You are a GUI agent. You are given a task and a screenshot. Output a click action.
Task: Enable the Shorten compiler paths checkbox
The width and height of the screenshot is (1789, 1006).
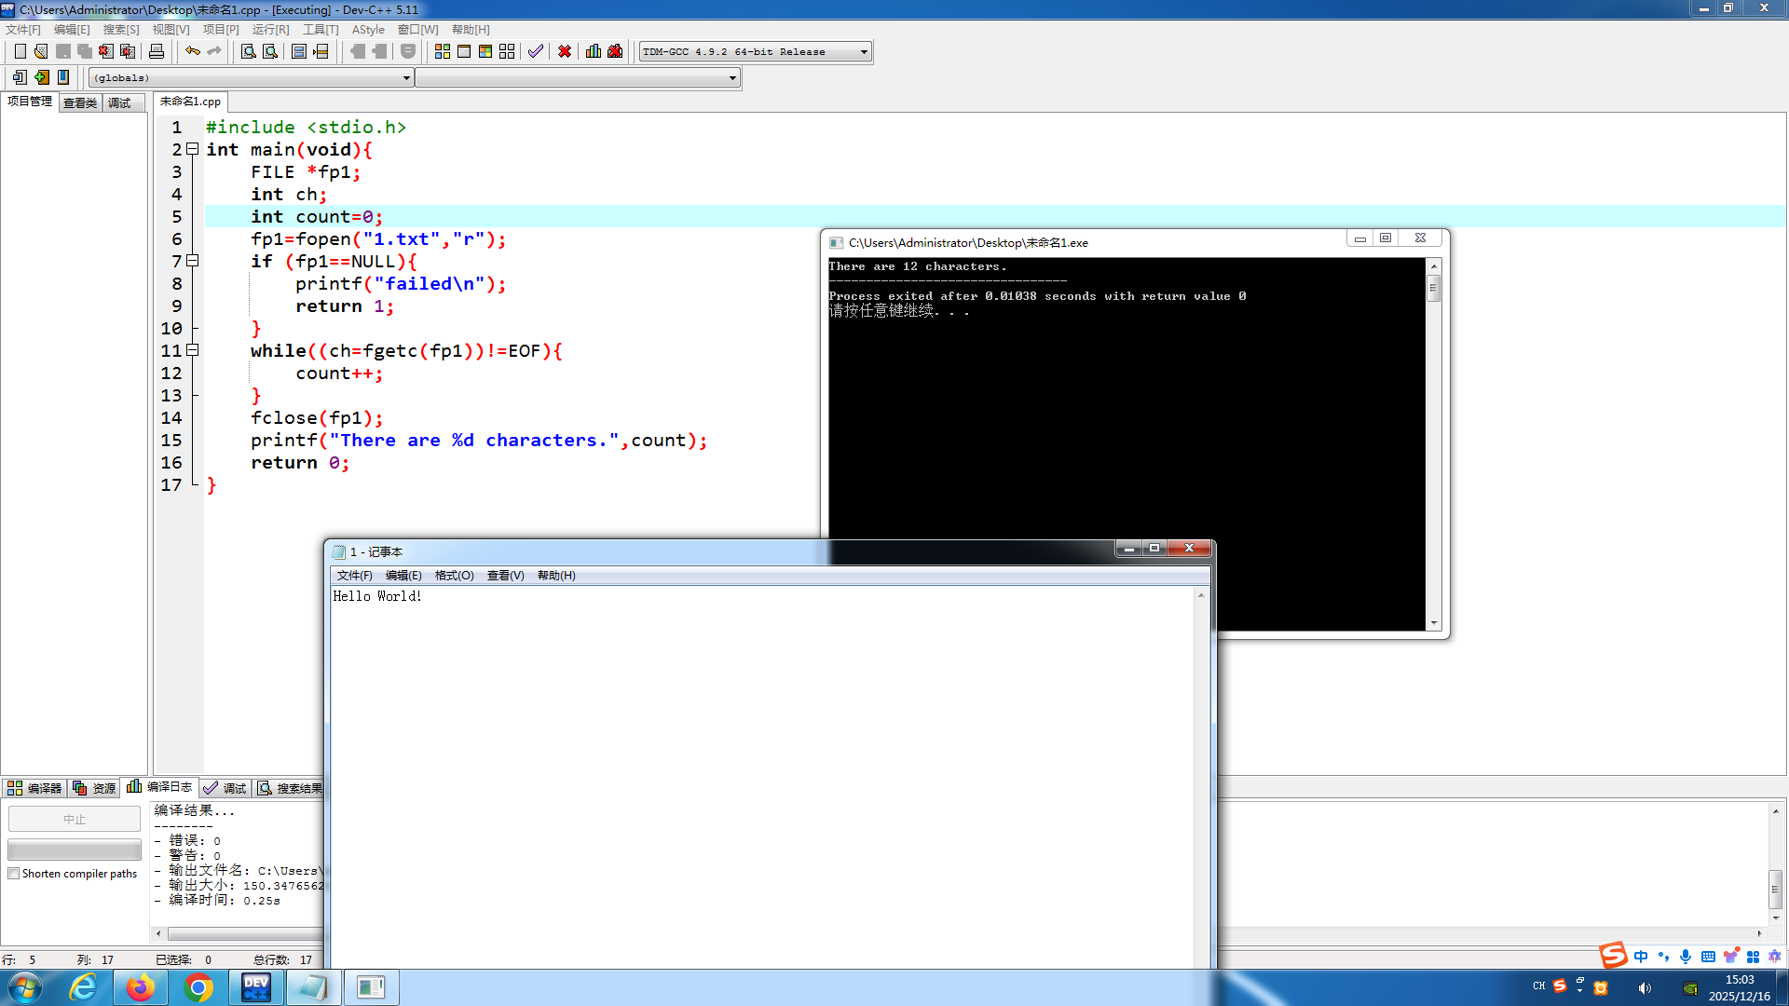(x=14, y=874)
